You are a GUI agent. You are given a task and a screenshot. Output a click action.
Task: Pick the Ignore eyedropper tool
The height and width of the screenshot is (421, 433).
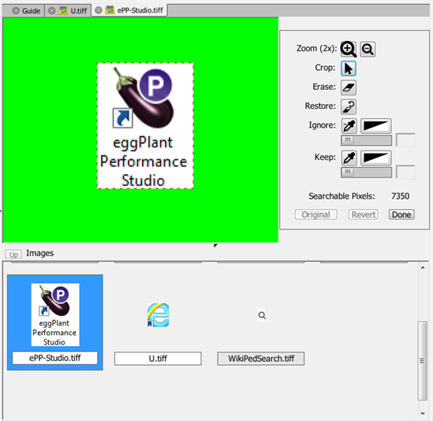349,126
